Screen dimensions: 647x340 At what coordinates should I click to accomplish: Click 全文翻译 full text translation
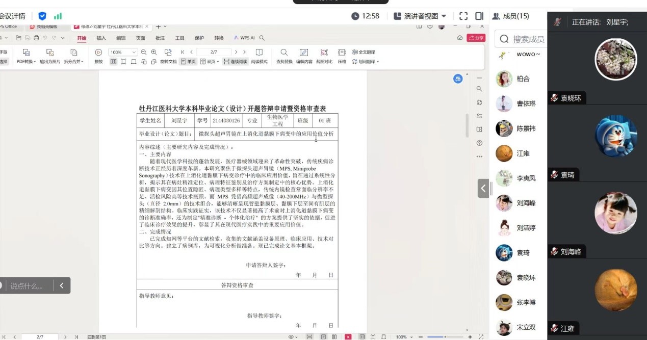tap(364, 52)
